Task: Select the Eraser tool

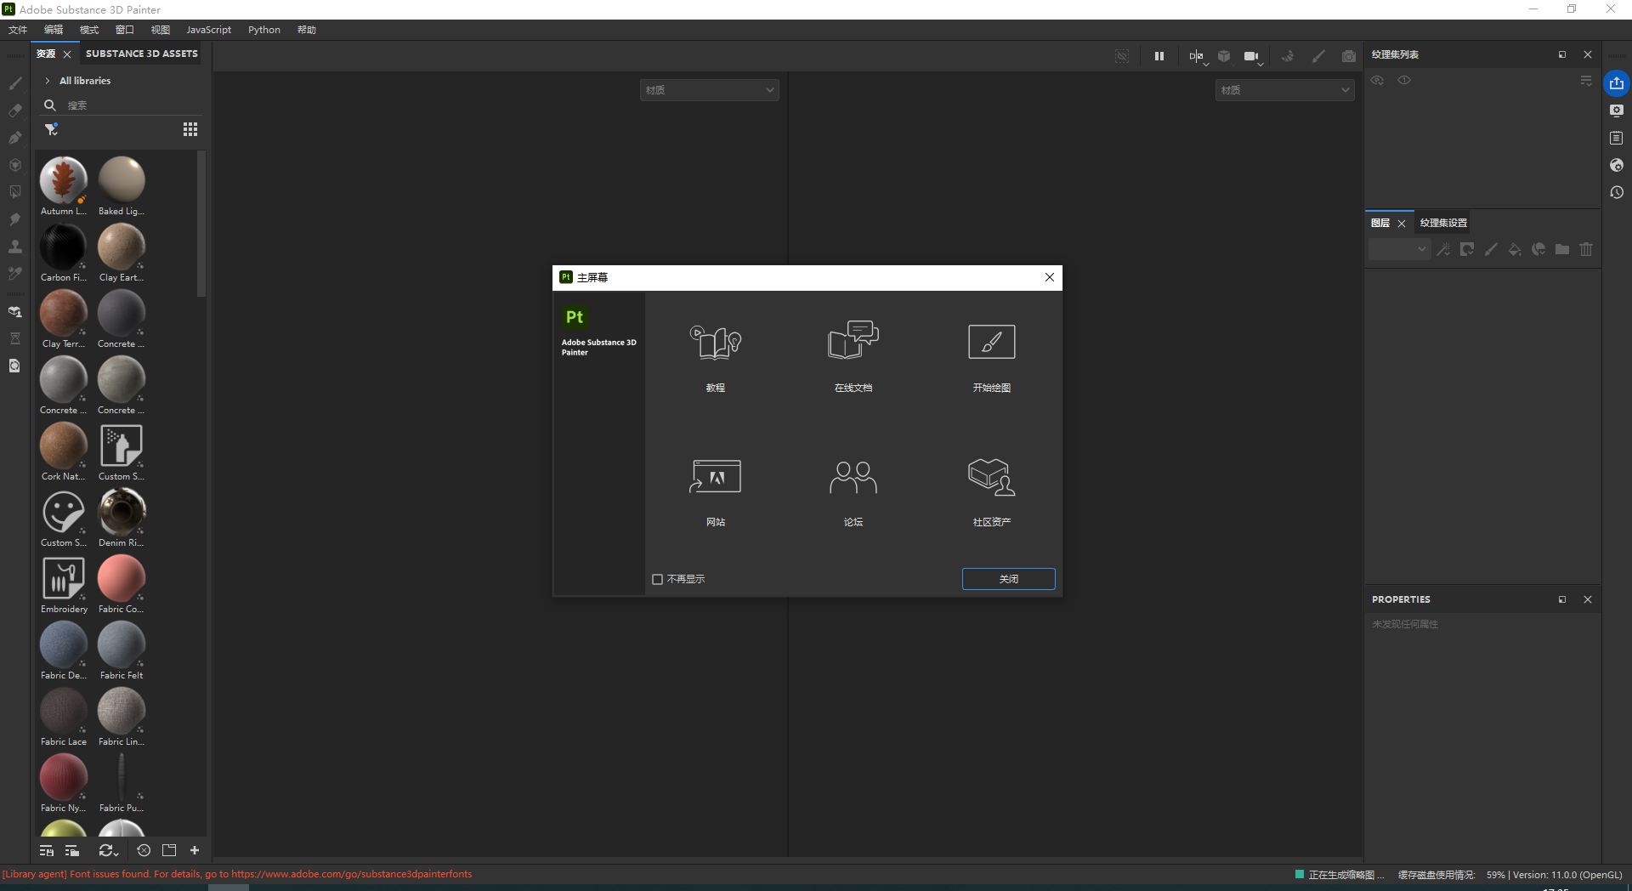Action: (14, 111)
